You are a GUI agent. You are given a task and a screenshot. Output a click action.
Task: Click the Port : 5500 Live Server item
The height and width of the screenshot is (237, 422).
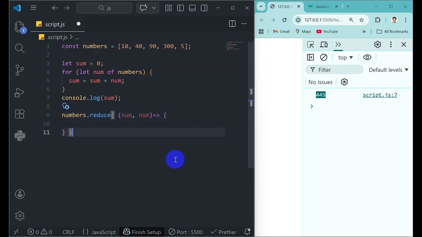click(186, 232)
